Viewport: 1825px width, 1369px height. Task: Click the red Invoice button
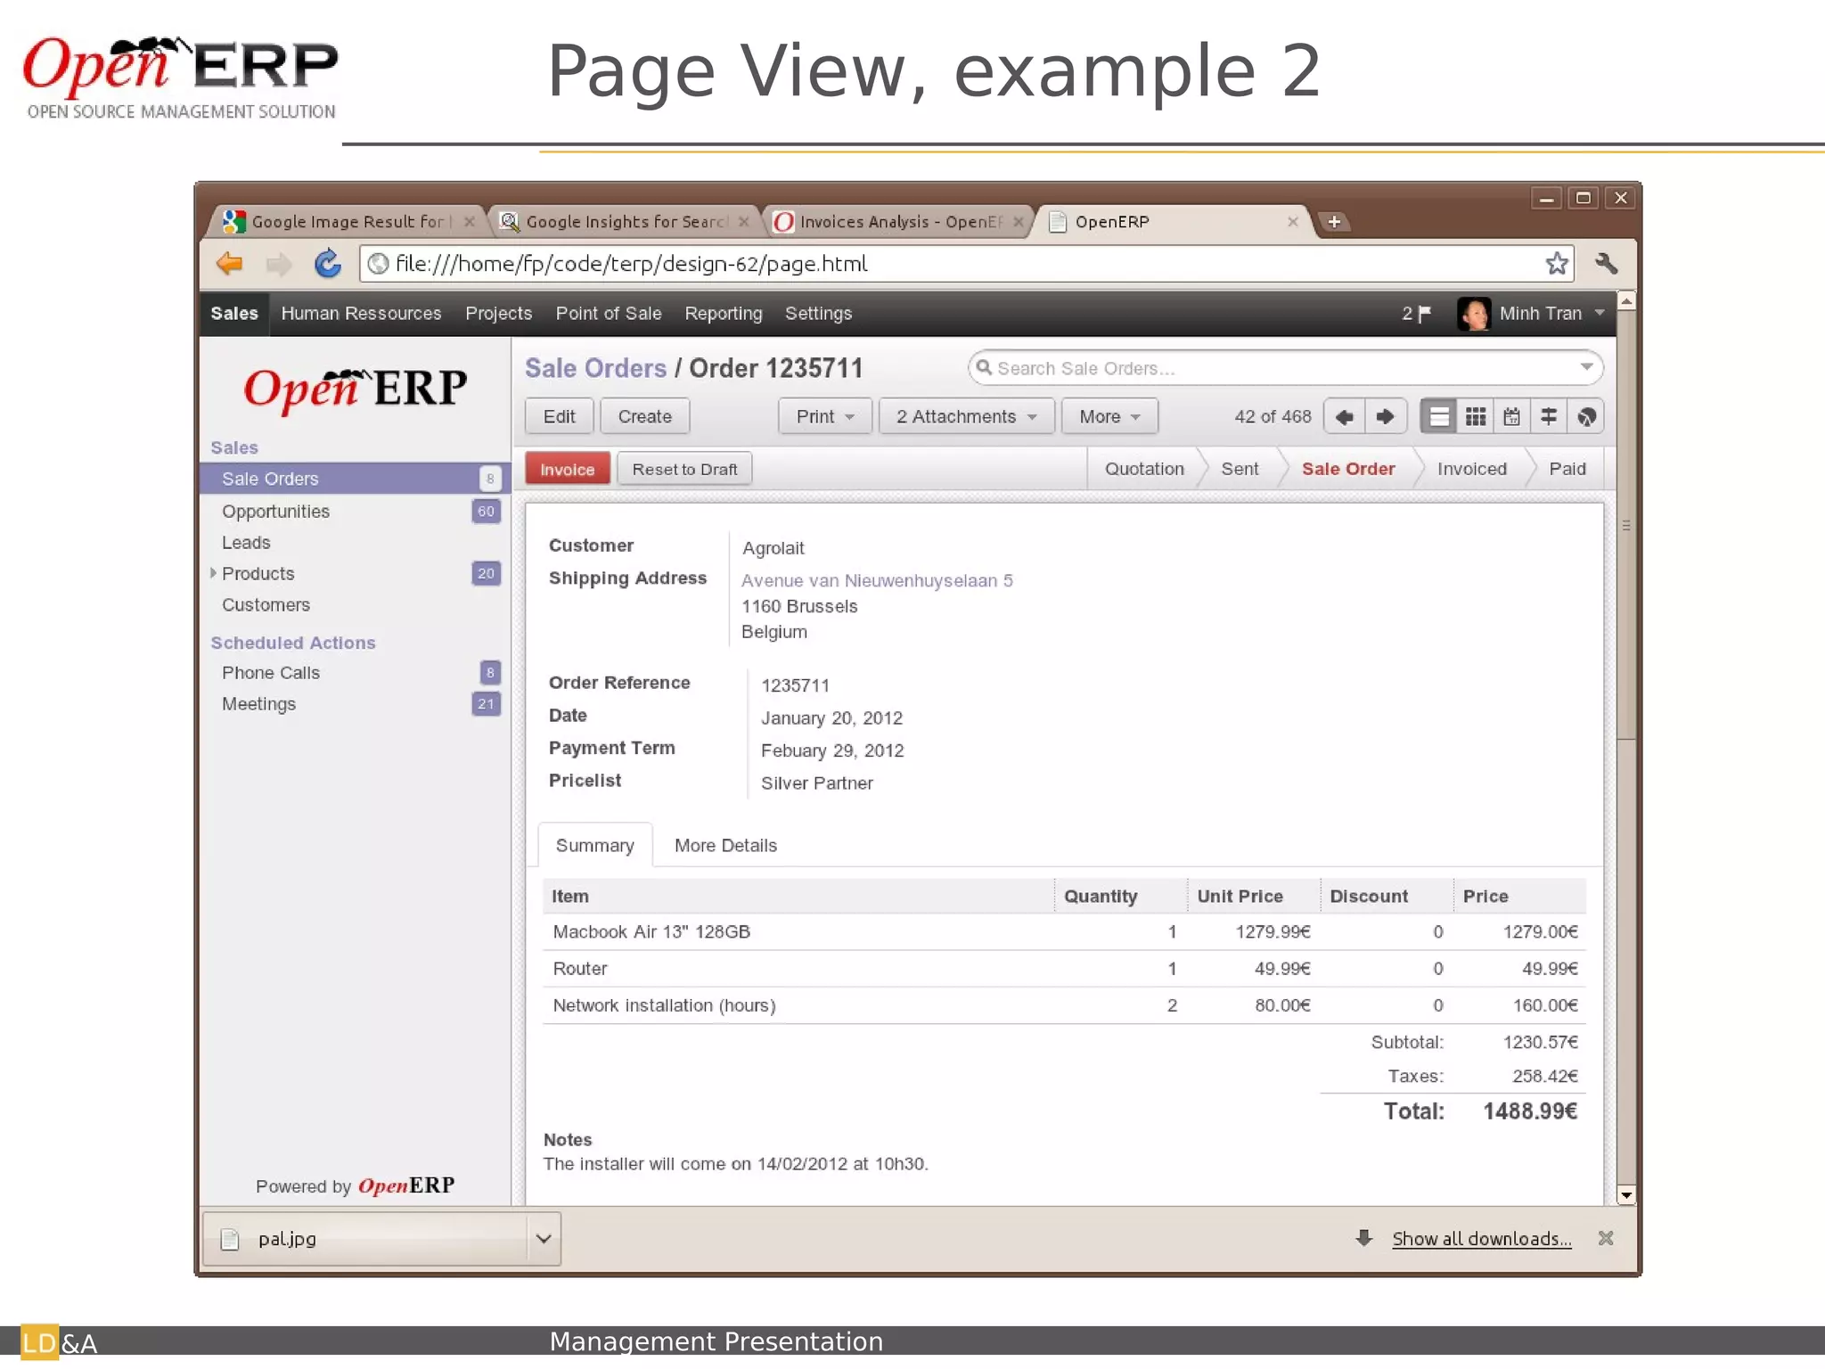(x=568, y=470)
